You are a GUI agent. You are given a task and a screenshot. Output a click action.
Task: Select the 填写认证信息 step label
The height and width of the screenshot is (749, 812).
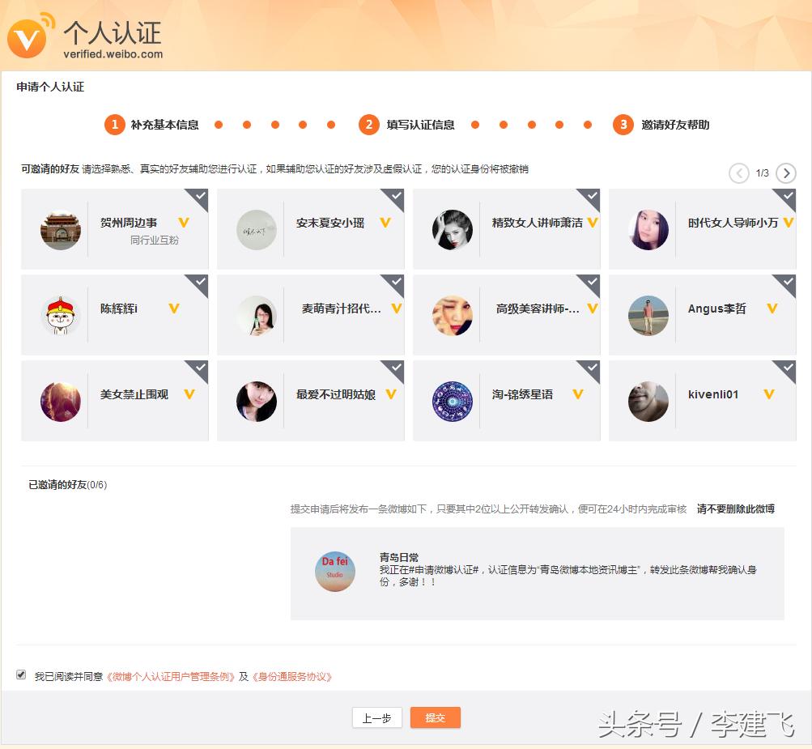click(419, 125)
